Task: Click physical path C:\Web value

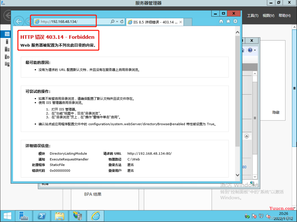Action: point(133,159)
